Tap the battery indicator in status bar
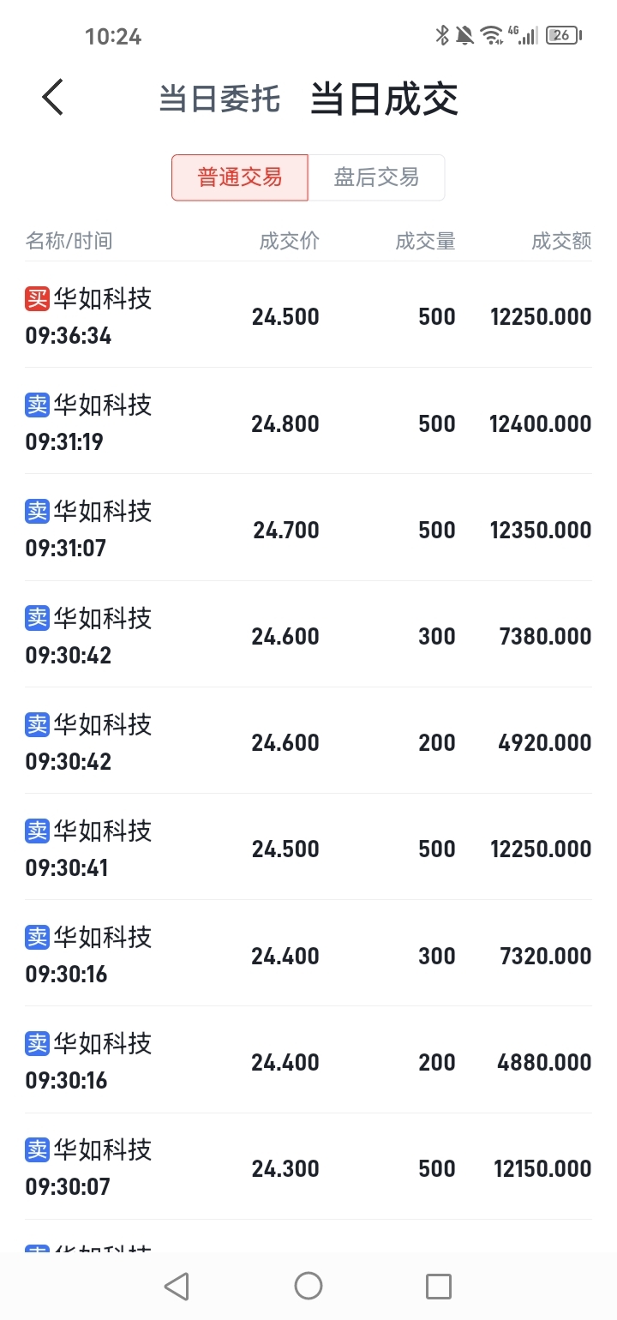The image size is (617, 1320). click(x=564, y=35)
